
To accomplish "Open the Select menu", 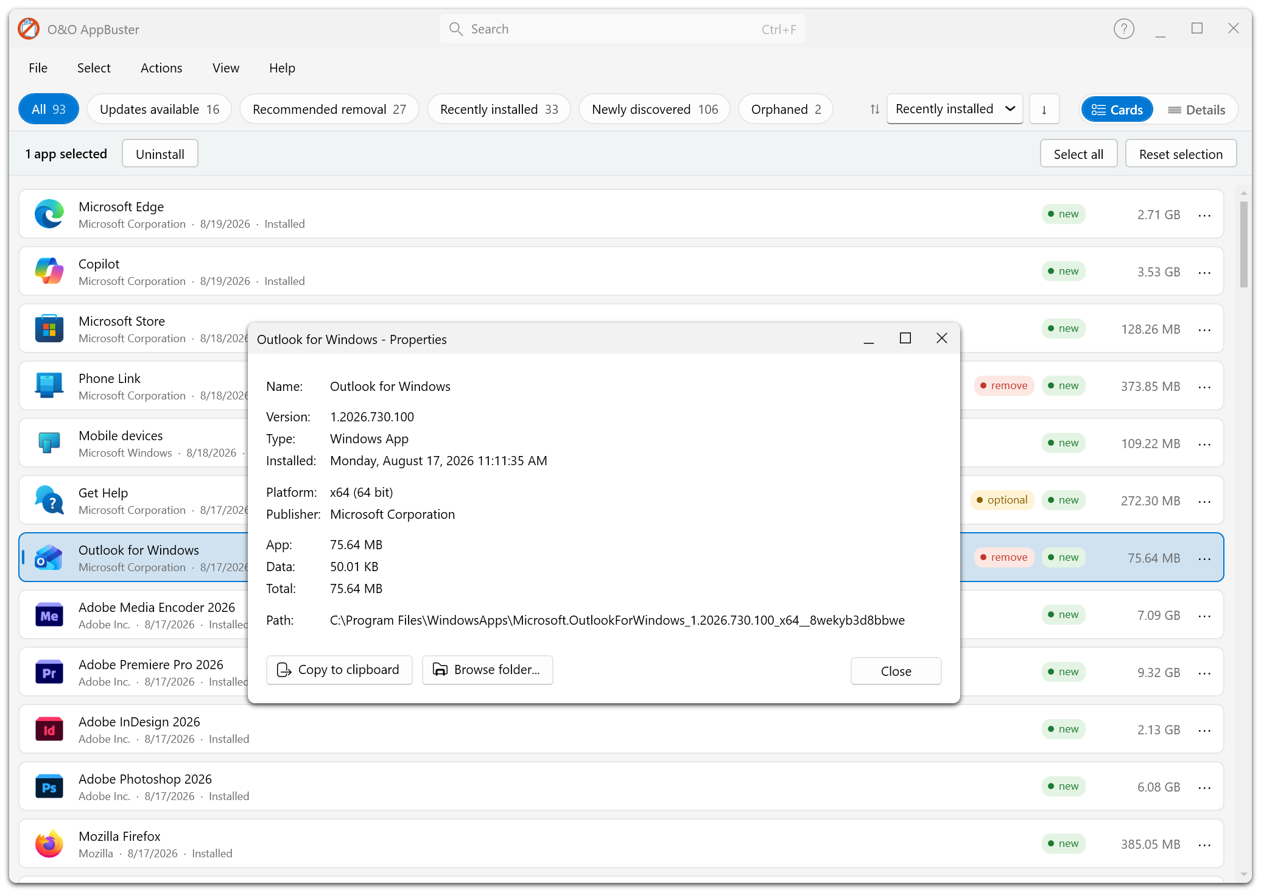I will pyautogui.click(x=94, y=68).
